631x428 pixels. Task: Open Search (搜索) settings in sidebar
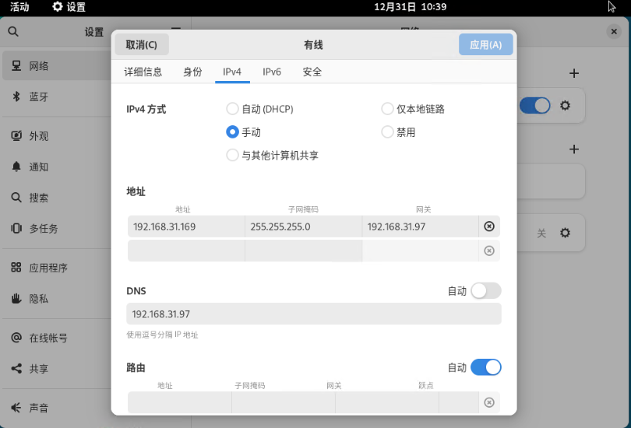point(57,198)
